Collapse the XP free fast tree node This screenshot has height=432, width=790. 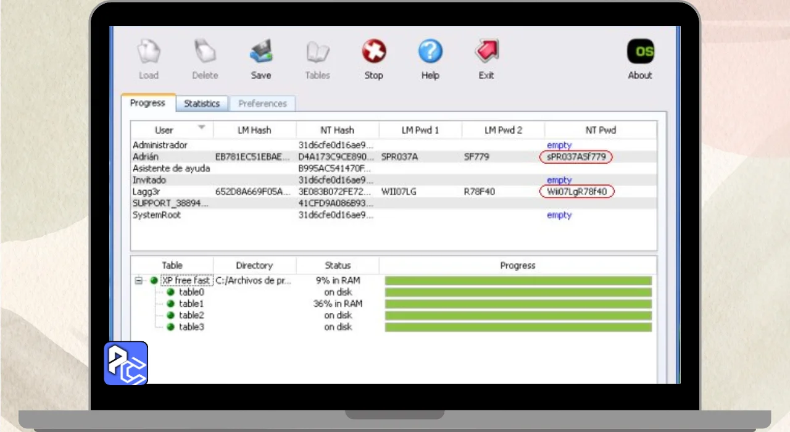(x=139, y=281)
